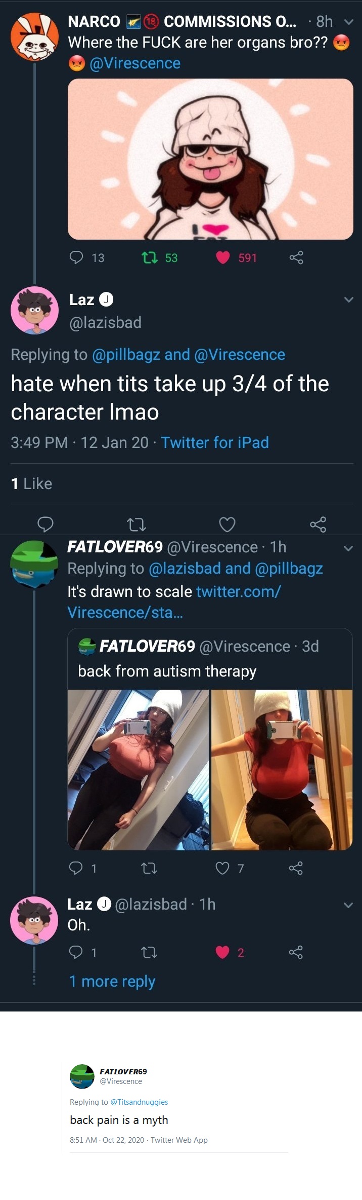Open Laz's profile avatar on main tweet

35,310
